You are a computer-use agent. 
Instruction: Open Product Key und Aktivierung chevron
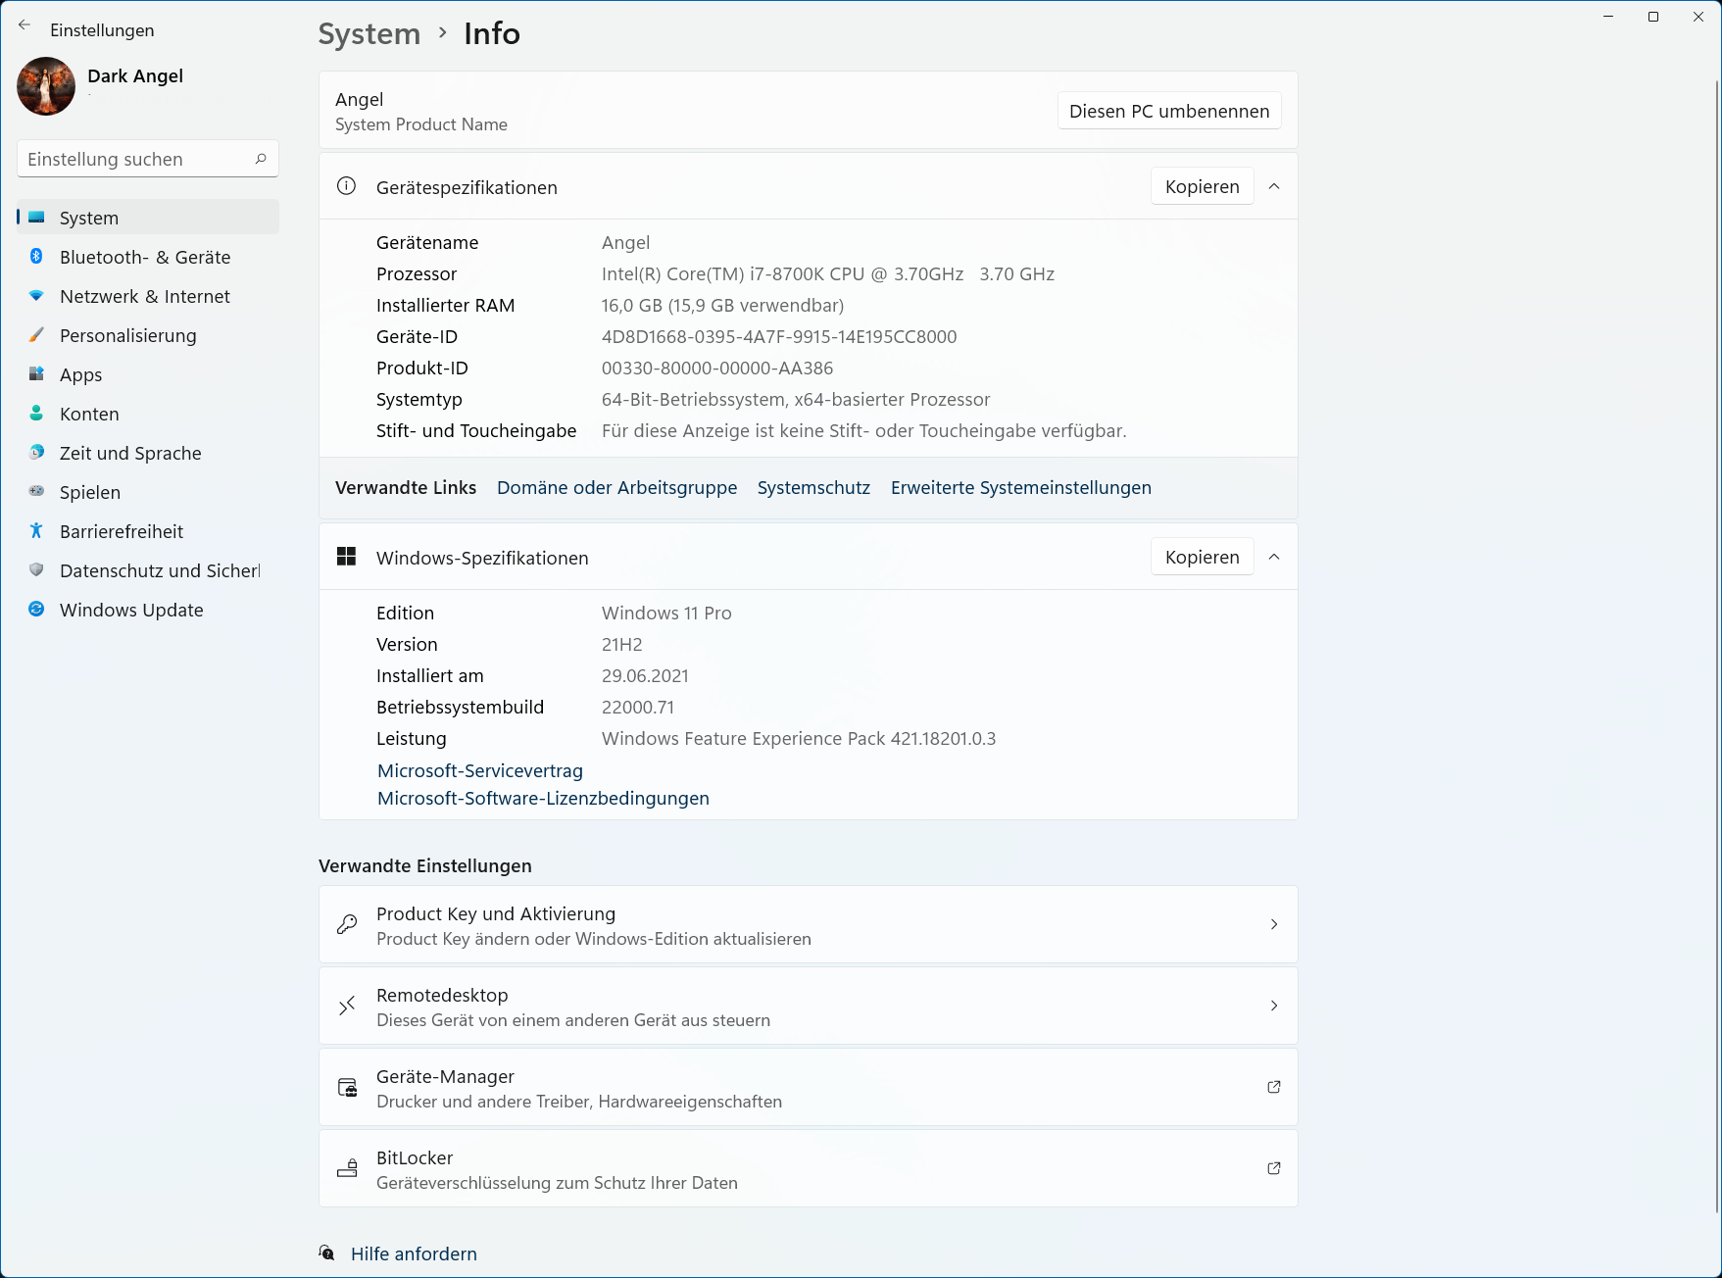(x=1274, y=924)
